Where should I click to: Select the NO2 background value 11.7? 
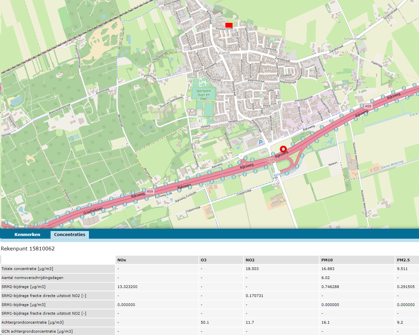[250, 323]
